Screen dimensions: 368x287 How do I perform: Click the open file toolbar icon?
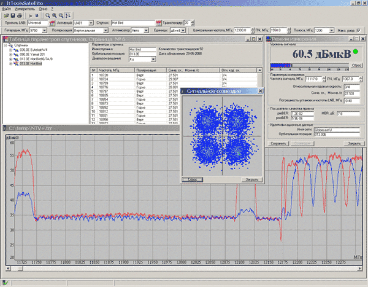pos(6,16)
